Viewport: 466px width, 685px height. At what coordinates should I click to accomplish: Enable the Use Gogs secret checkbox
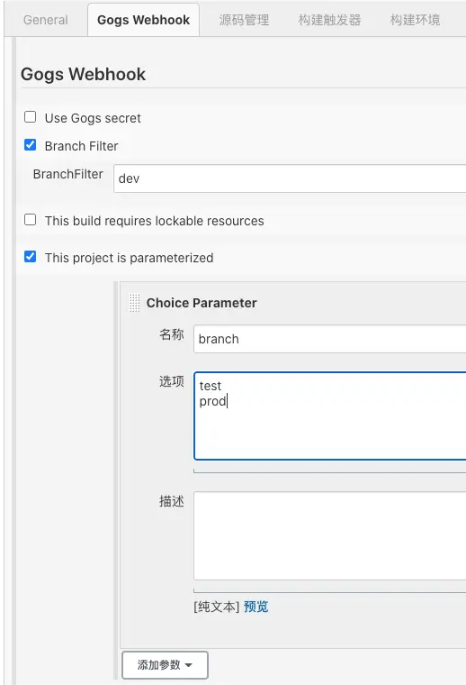tap(30, 117)
